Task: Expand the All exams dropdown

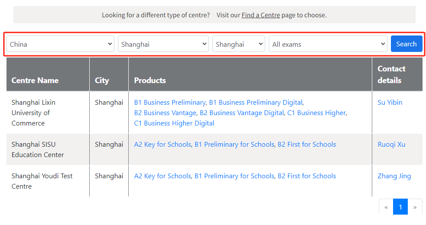Action: (328, 44)
